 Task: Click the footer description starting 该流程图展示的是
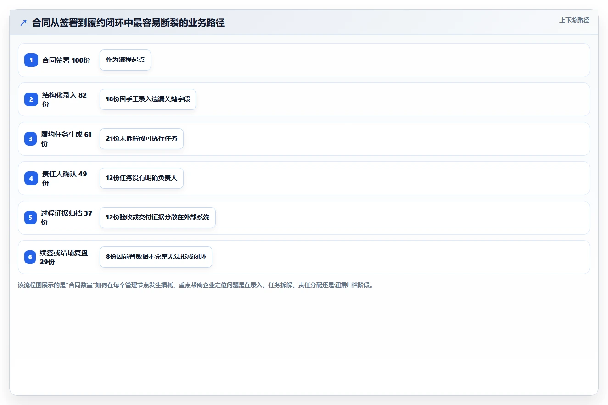pos(195,285)
